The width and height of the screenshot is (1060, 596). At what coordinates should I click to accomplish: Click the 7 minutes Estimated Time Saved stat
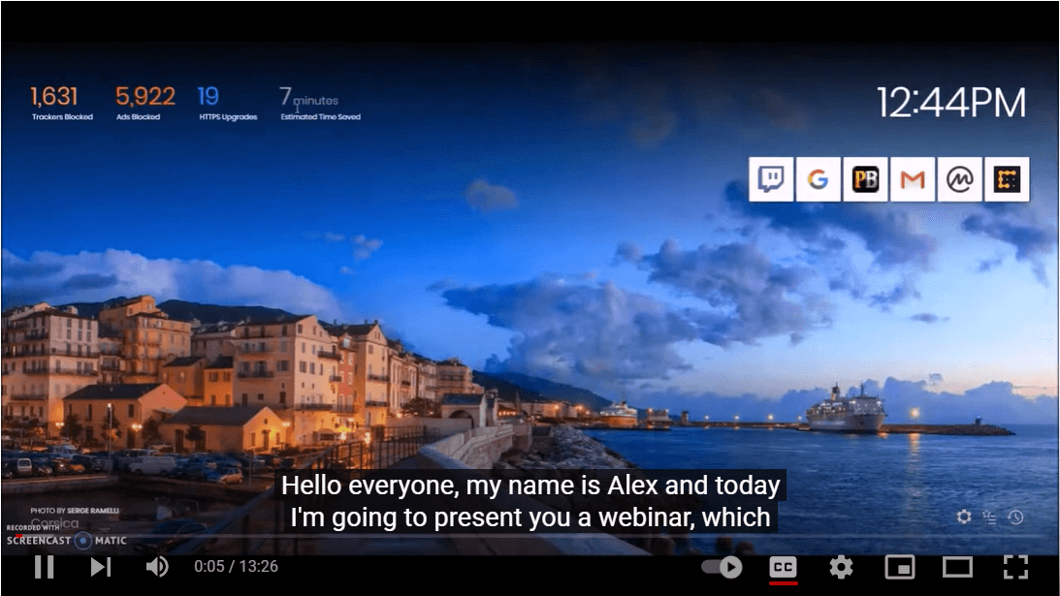coord(320,103)
